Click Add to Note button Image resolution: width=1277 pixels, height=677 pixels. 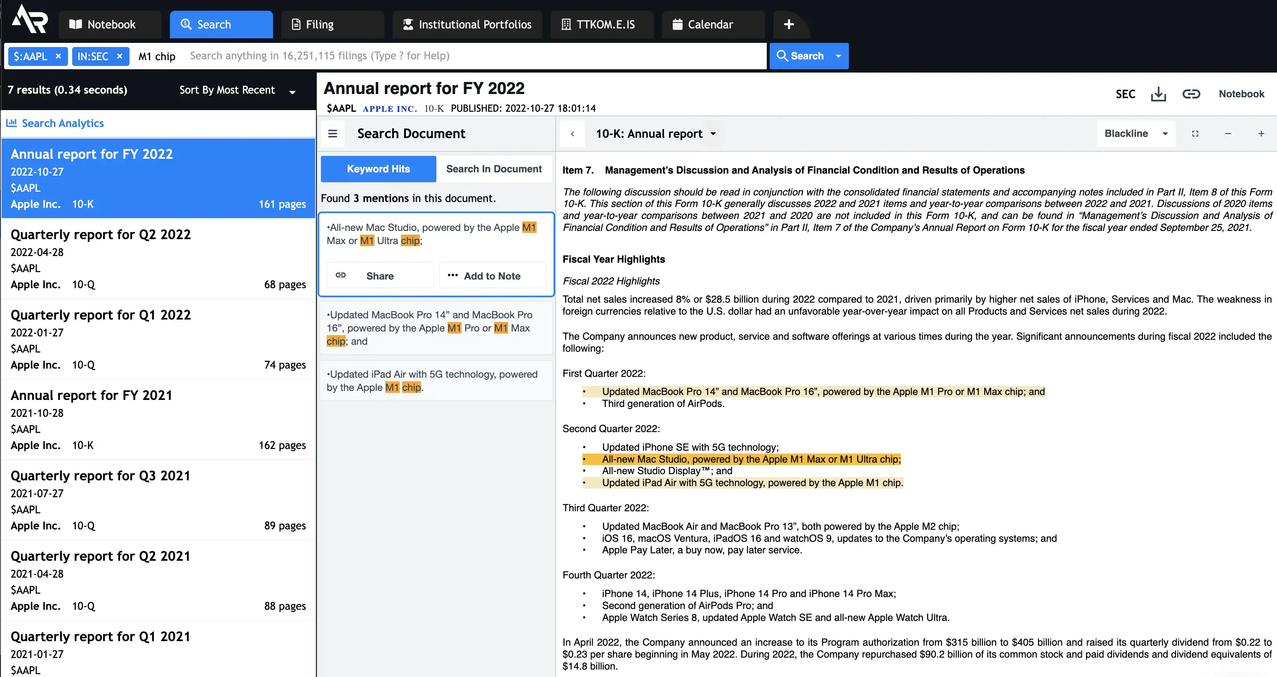[x=492, y=275]
